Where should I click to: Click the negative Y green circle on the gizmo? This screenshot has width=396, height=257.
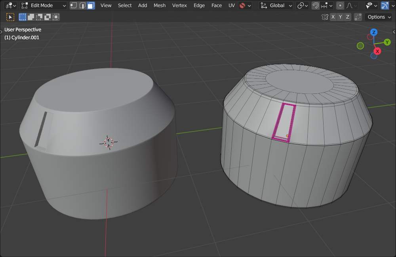(360, 46)
